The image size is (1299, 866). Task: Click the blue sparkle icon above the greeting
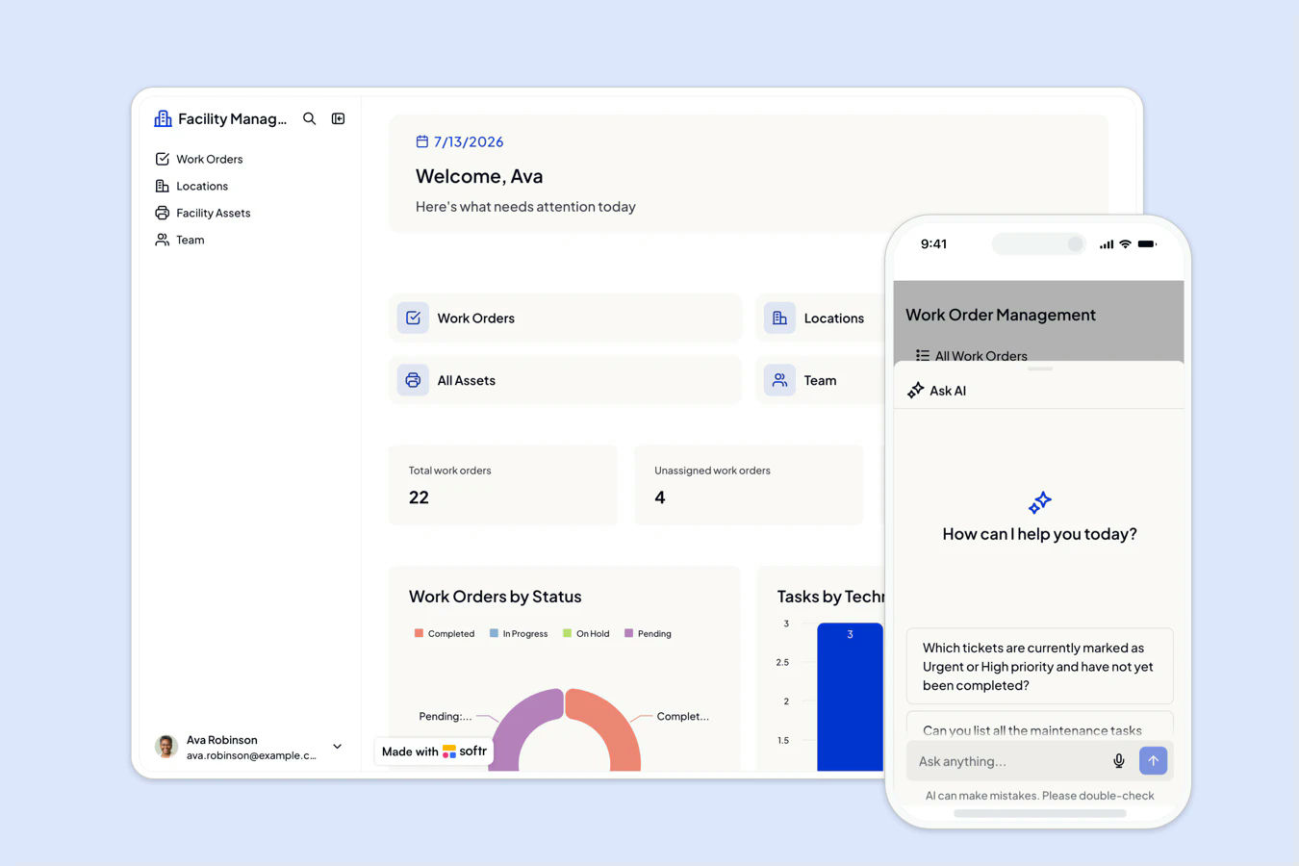point(1040,502)
